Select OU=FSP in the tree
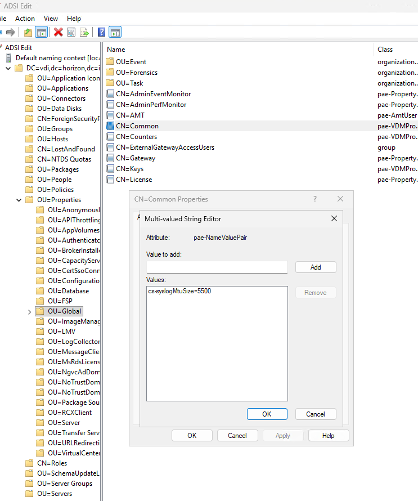 60,301
